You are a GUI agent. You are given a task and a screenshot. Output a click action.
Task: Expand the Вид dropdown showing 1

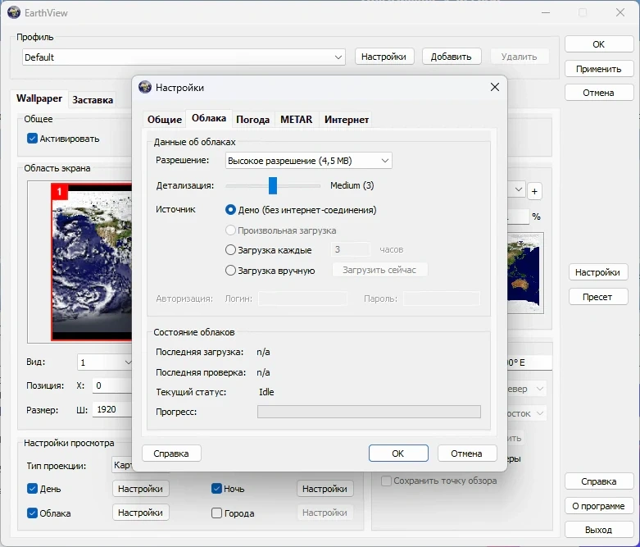click(x=105, y=362)
